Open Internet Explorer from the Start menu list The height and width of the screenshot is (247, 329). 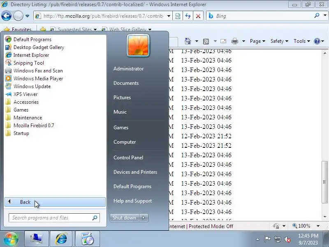click(x=31, y=55)
